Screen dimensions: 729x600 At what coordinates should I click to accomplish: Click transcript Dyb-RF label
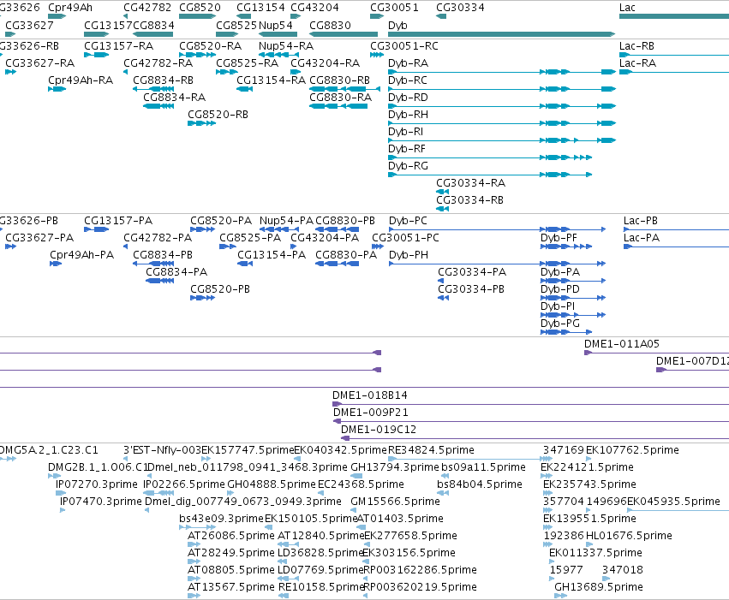(407, 149)
